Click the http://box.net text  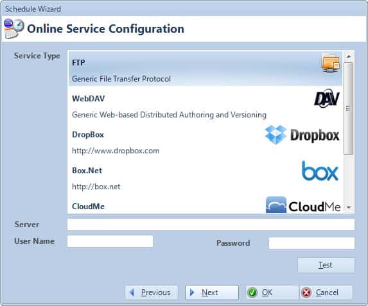(x=96, y=187)
